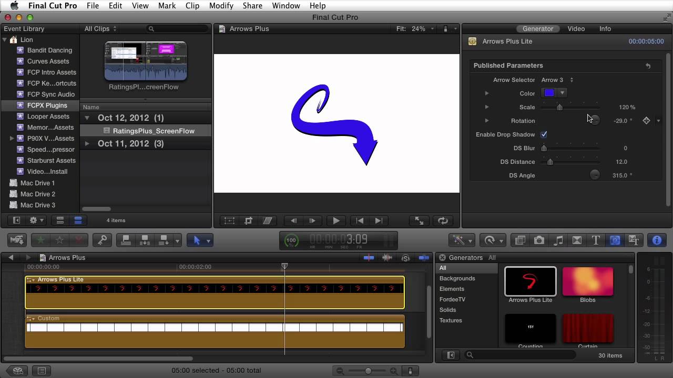This screenshot has height=378, width=673.
Task: Show the Themes browser icon
Action: [x=634, y=240]
